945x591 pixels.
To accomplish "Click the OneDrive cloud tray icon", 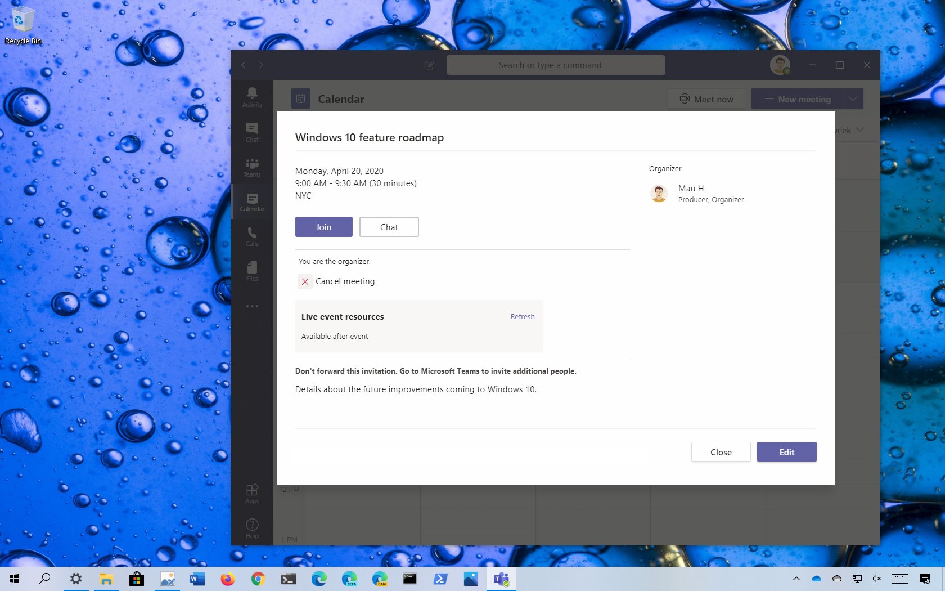I will point(817,579).
